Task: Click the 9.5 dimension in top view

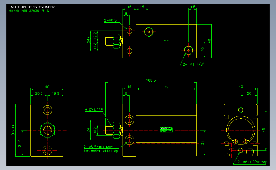Action: pyautogui.click(x=192, y=7)
